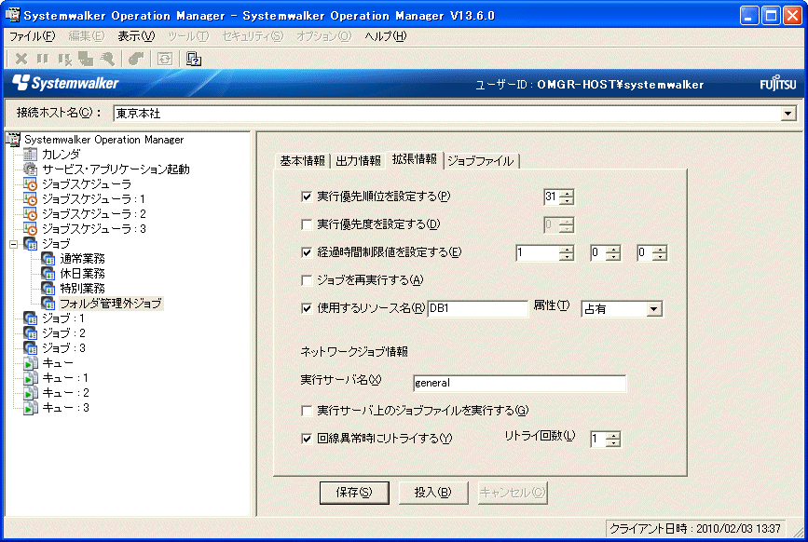Open the grayed ツール(T) menu

188,36
